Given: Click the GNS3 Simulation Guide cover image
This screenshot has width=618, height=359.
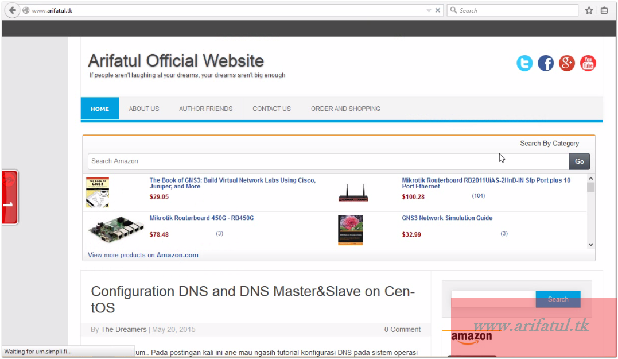Looking at the screenshot, I should pos(351,230).
